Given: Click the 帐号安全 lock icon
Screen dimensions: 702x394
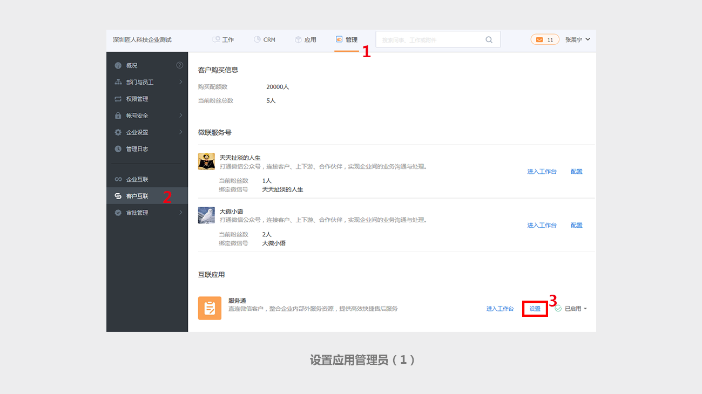Looking at the screenshot, I should pos(118,116).
